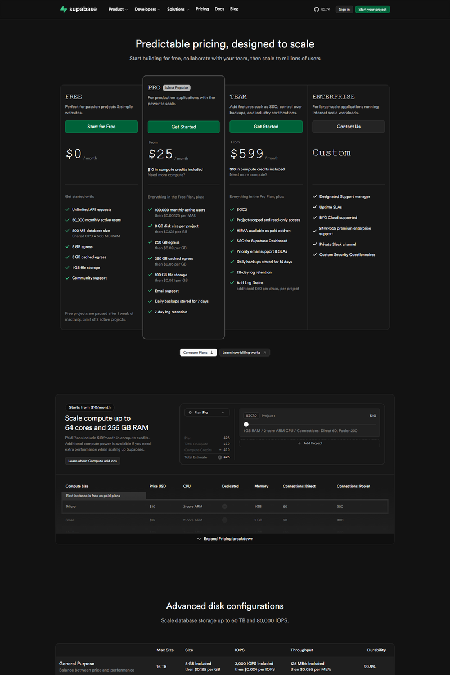Image resolution: width=450 pixels, height=675 pixels.
Task: Click the Max Size column header
Action: pyautogui.click(x=164, y=650)
